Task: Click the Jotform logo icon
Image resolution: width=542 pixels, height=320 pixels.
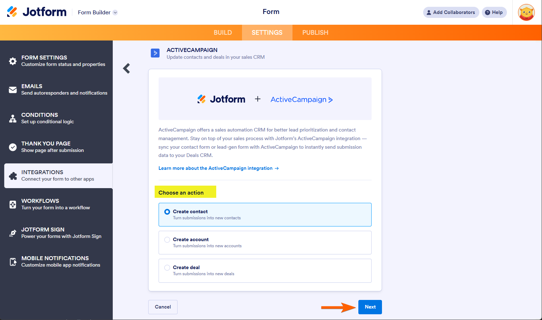Action: click(x=12, y=12)
